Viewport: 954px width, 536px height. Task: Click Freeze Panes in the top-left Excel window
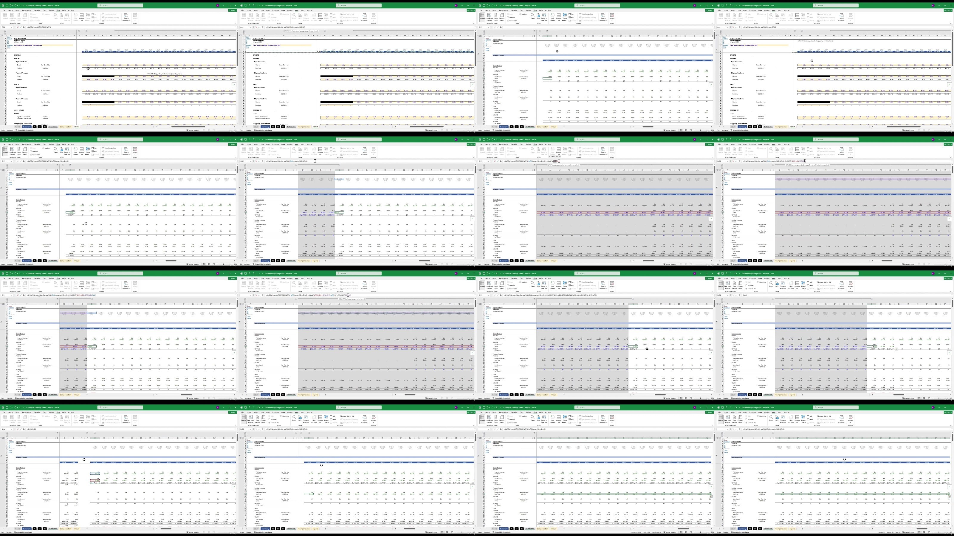coord(88,17)
